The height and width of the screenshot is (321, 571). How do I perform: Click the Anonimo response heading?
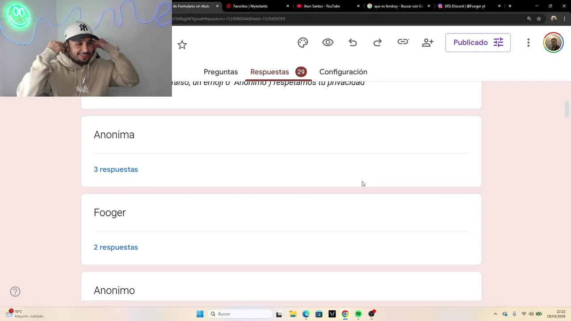point(114,290)
